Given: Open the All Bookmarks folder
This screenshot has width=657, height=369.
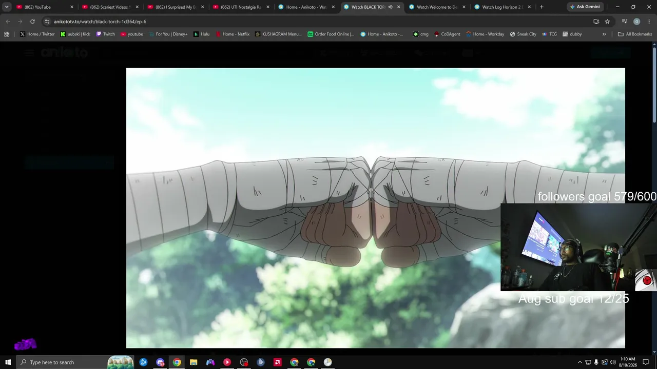Looking at the screenshot, I should click(x=635, y=34).
